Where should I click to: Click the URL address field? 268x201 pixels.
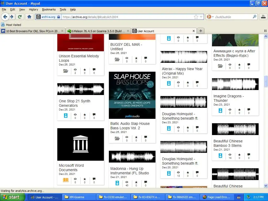tap(127, 17)
